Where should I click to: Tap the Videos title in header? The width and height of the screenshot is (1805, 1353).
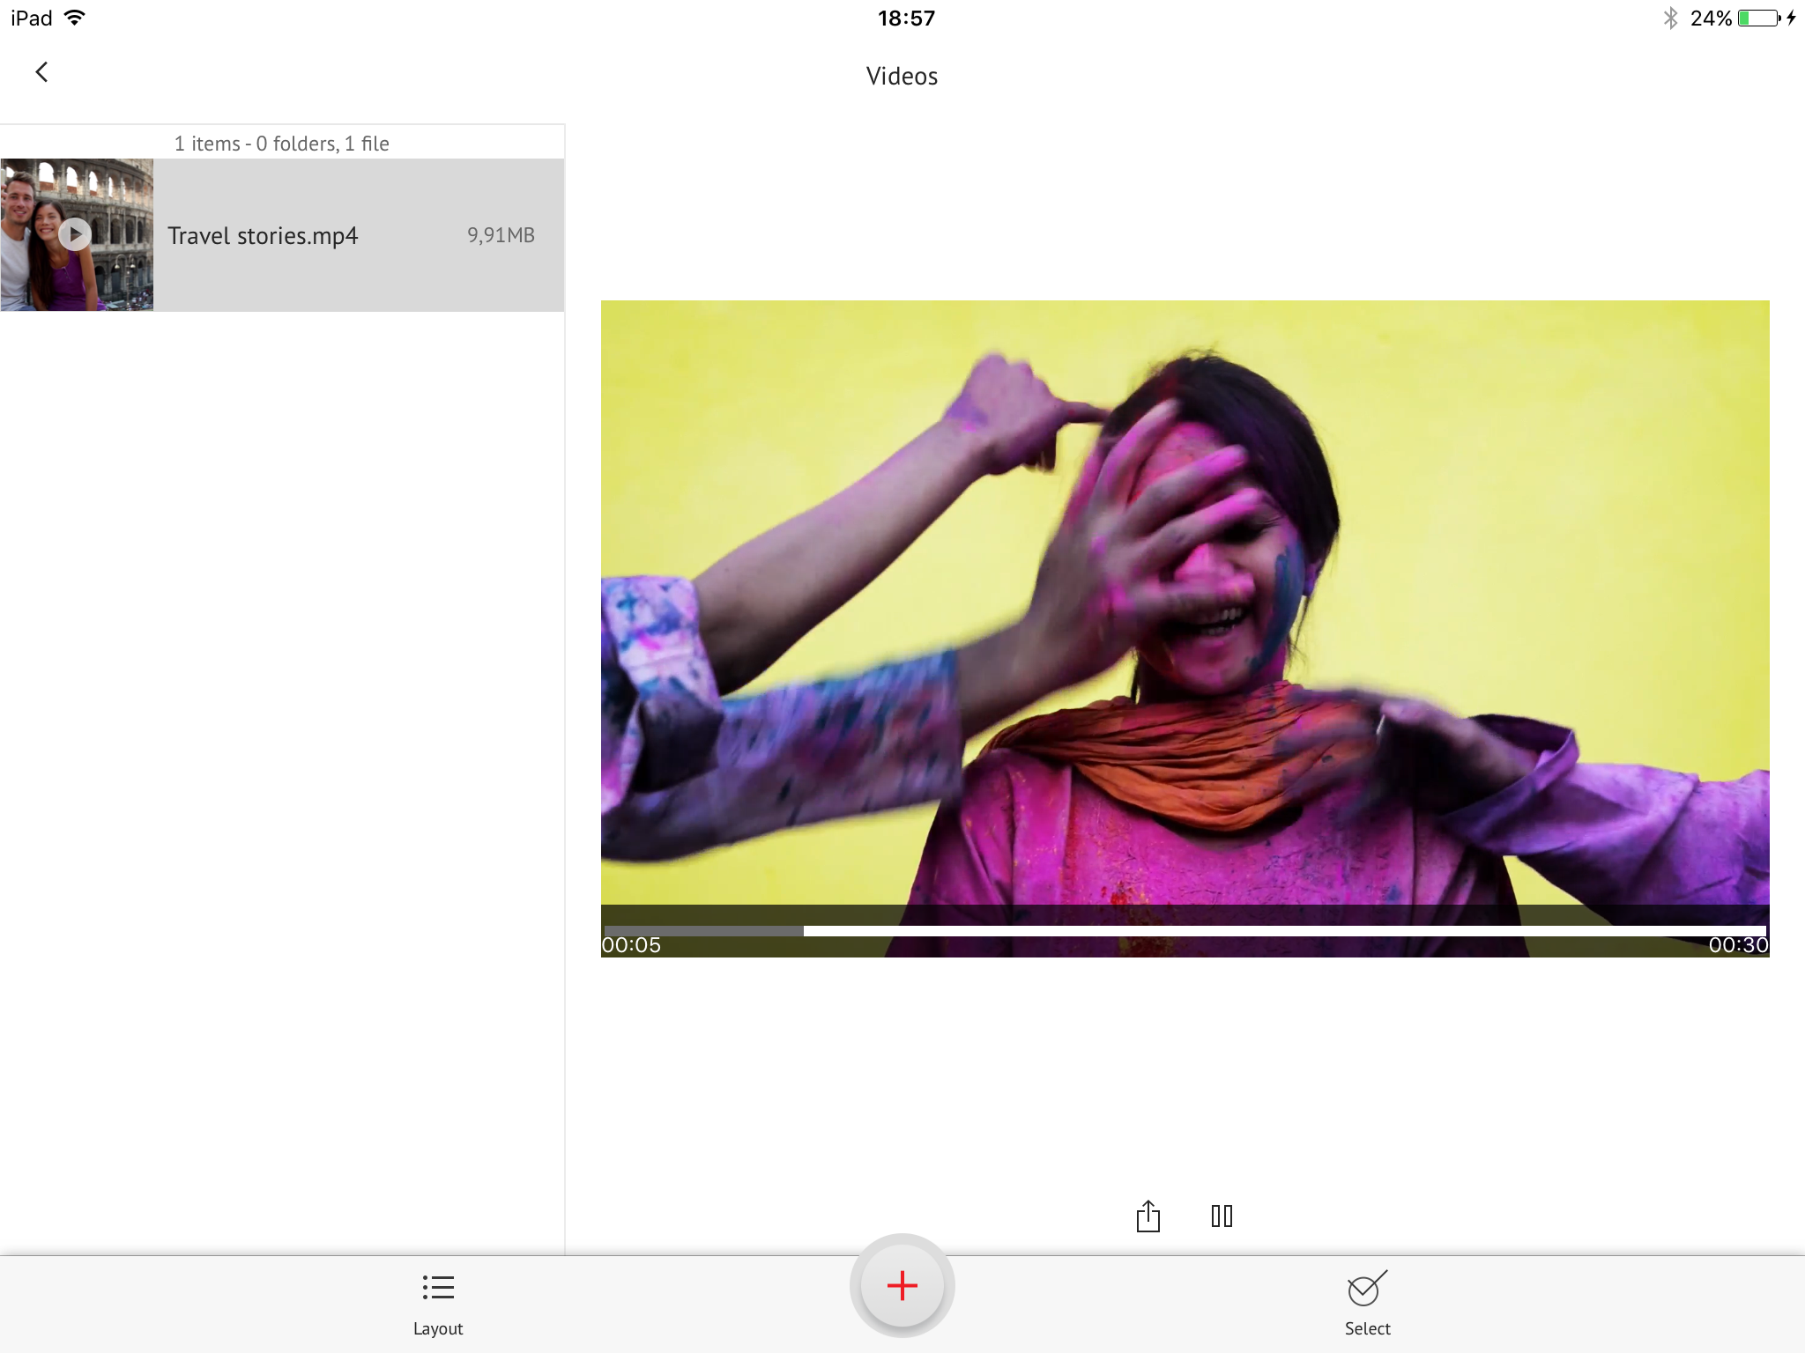coord(902,77)
